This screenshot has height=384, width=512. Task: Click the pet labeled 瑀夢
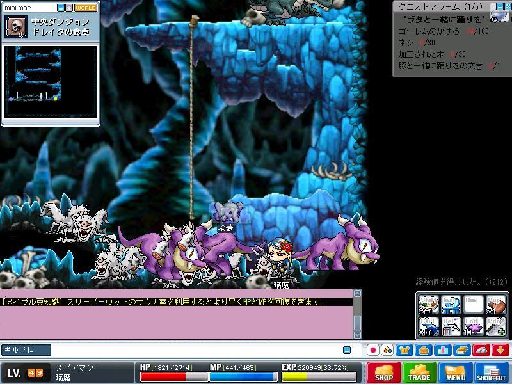[228, 212]
